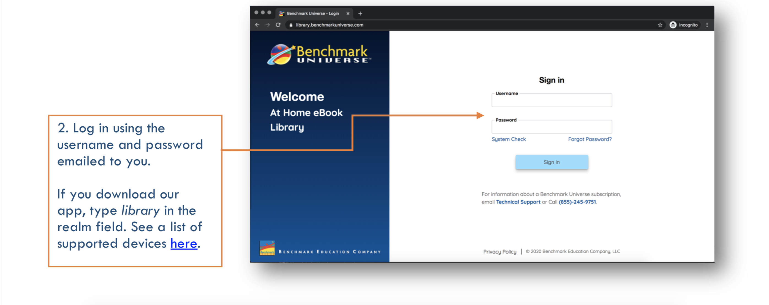
Task: Close the Benchmark Universe - Login tab
Action: [348, 13]
